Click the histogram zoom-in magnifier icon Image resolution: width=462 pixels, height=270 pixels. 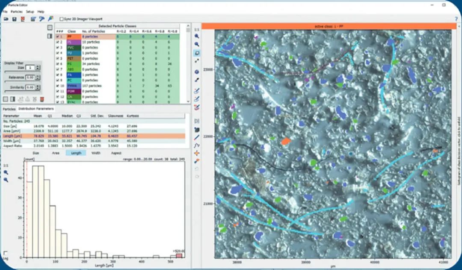tap(6, 172)
